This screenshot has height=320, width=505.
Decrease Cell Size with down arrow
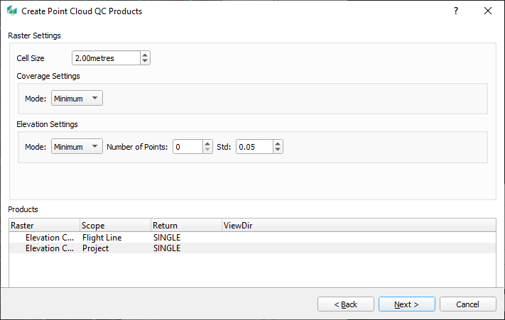[145, 61]
